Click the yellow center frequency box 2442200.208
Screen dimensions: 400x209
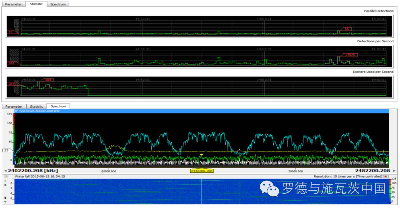point(202,171)
